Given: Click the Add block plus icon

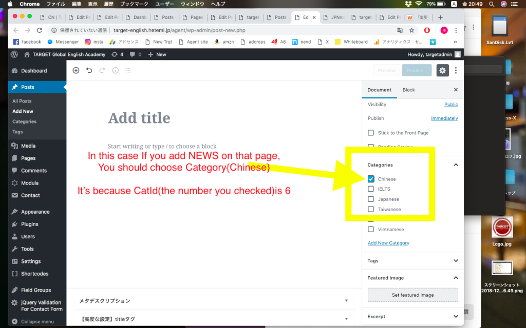Looking at the screenshot, I should (x=76, y=71).
